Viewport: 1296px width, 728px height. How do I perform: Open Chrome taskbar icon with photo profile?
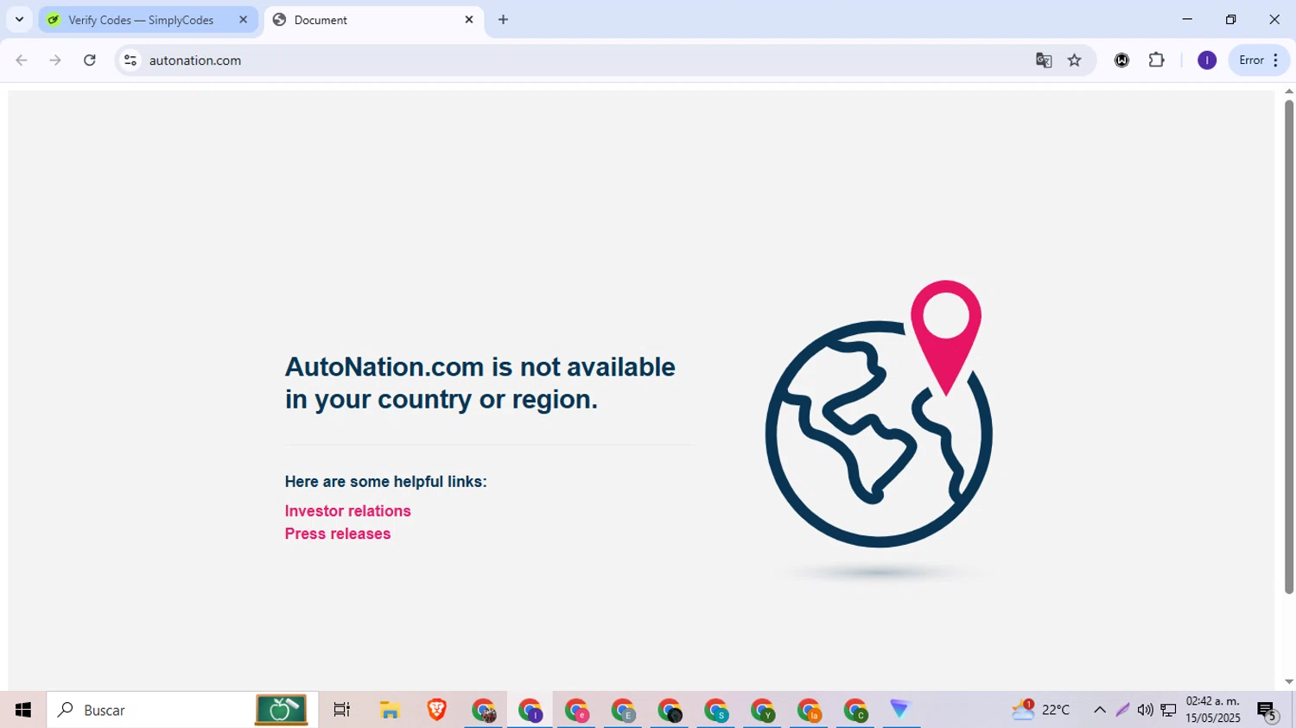tap(484, 710)
